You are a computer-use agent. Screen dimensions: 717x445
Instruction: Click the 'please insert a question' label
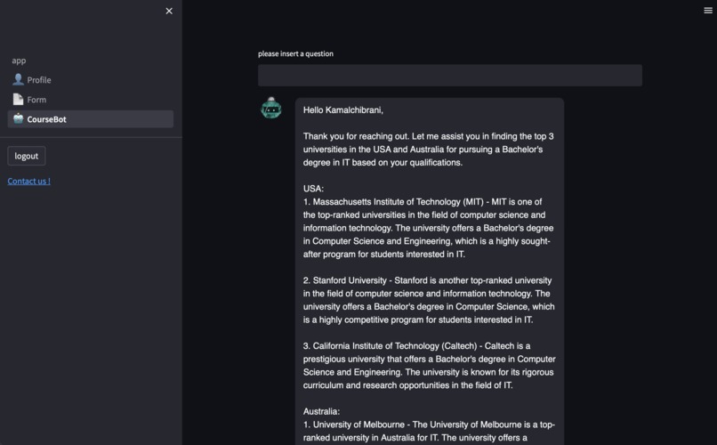pyautogui.click(x=295, y=53)
